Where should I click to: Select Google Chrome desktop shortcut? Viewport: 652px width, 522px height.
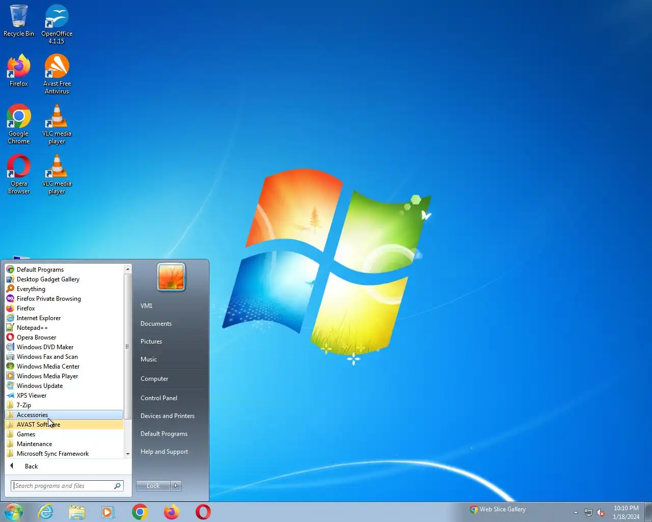coord(19,124)
